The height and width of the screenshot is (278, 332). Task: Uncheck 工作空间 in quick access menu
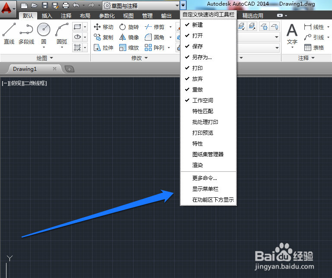[208, 101]
